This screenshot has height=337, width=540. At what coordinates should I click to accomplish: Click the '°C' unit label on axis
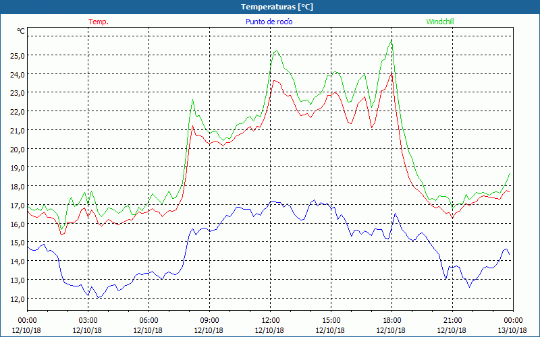coord(21,31)
